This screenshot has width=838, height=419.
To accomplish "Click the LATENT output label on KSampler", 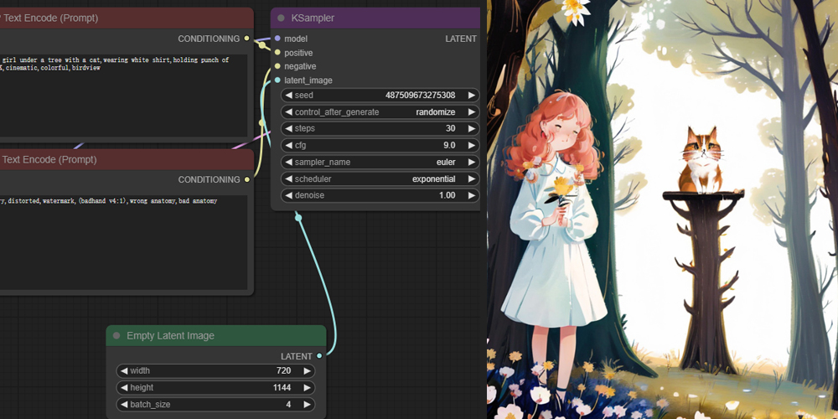I will coord(461,39).
